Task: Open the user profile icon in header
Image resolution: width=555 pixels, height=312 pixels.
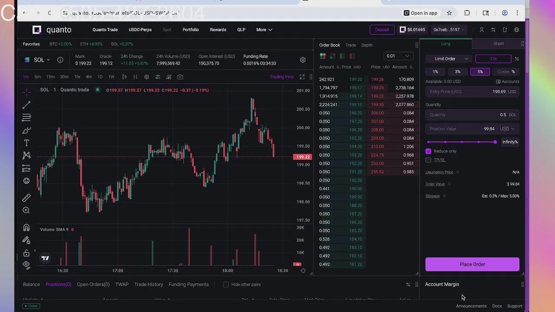Action: pos(482,29)
